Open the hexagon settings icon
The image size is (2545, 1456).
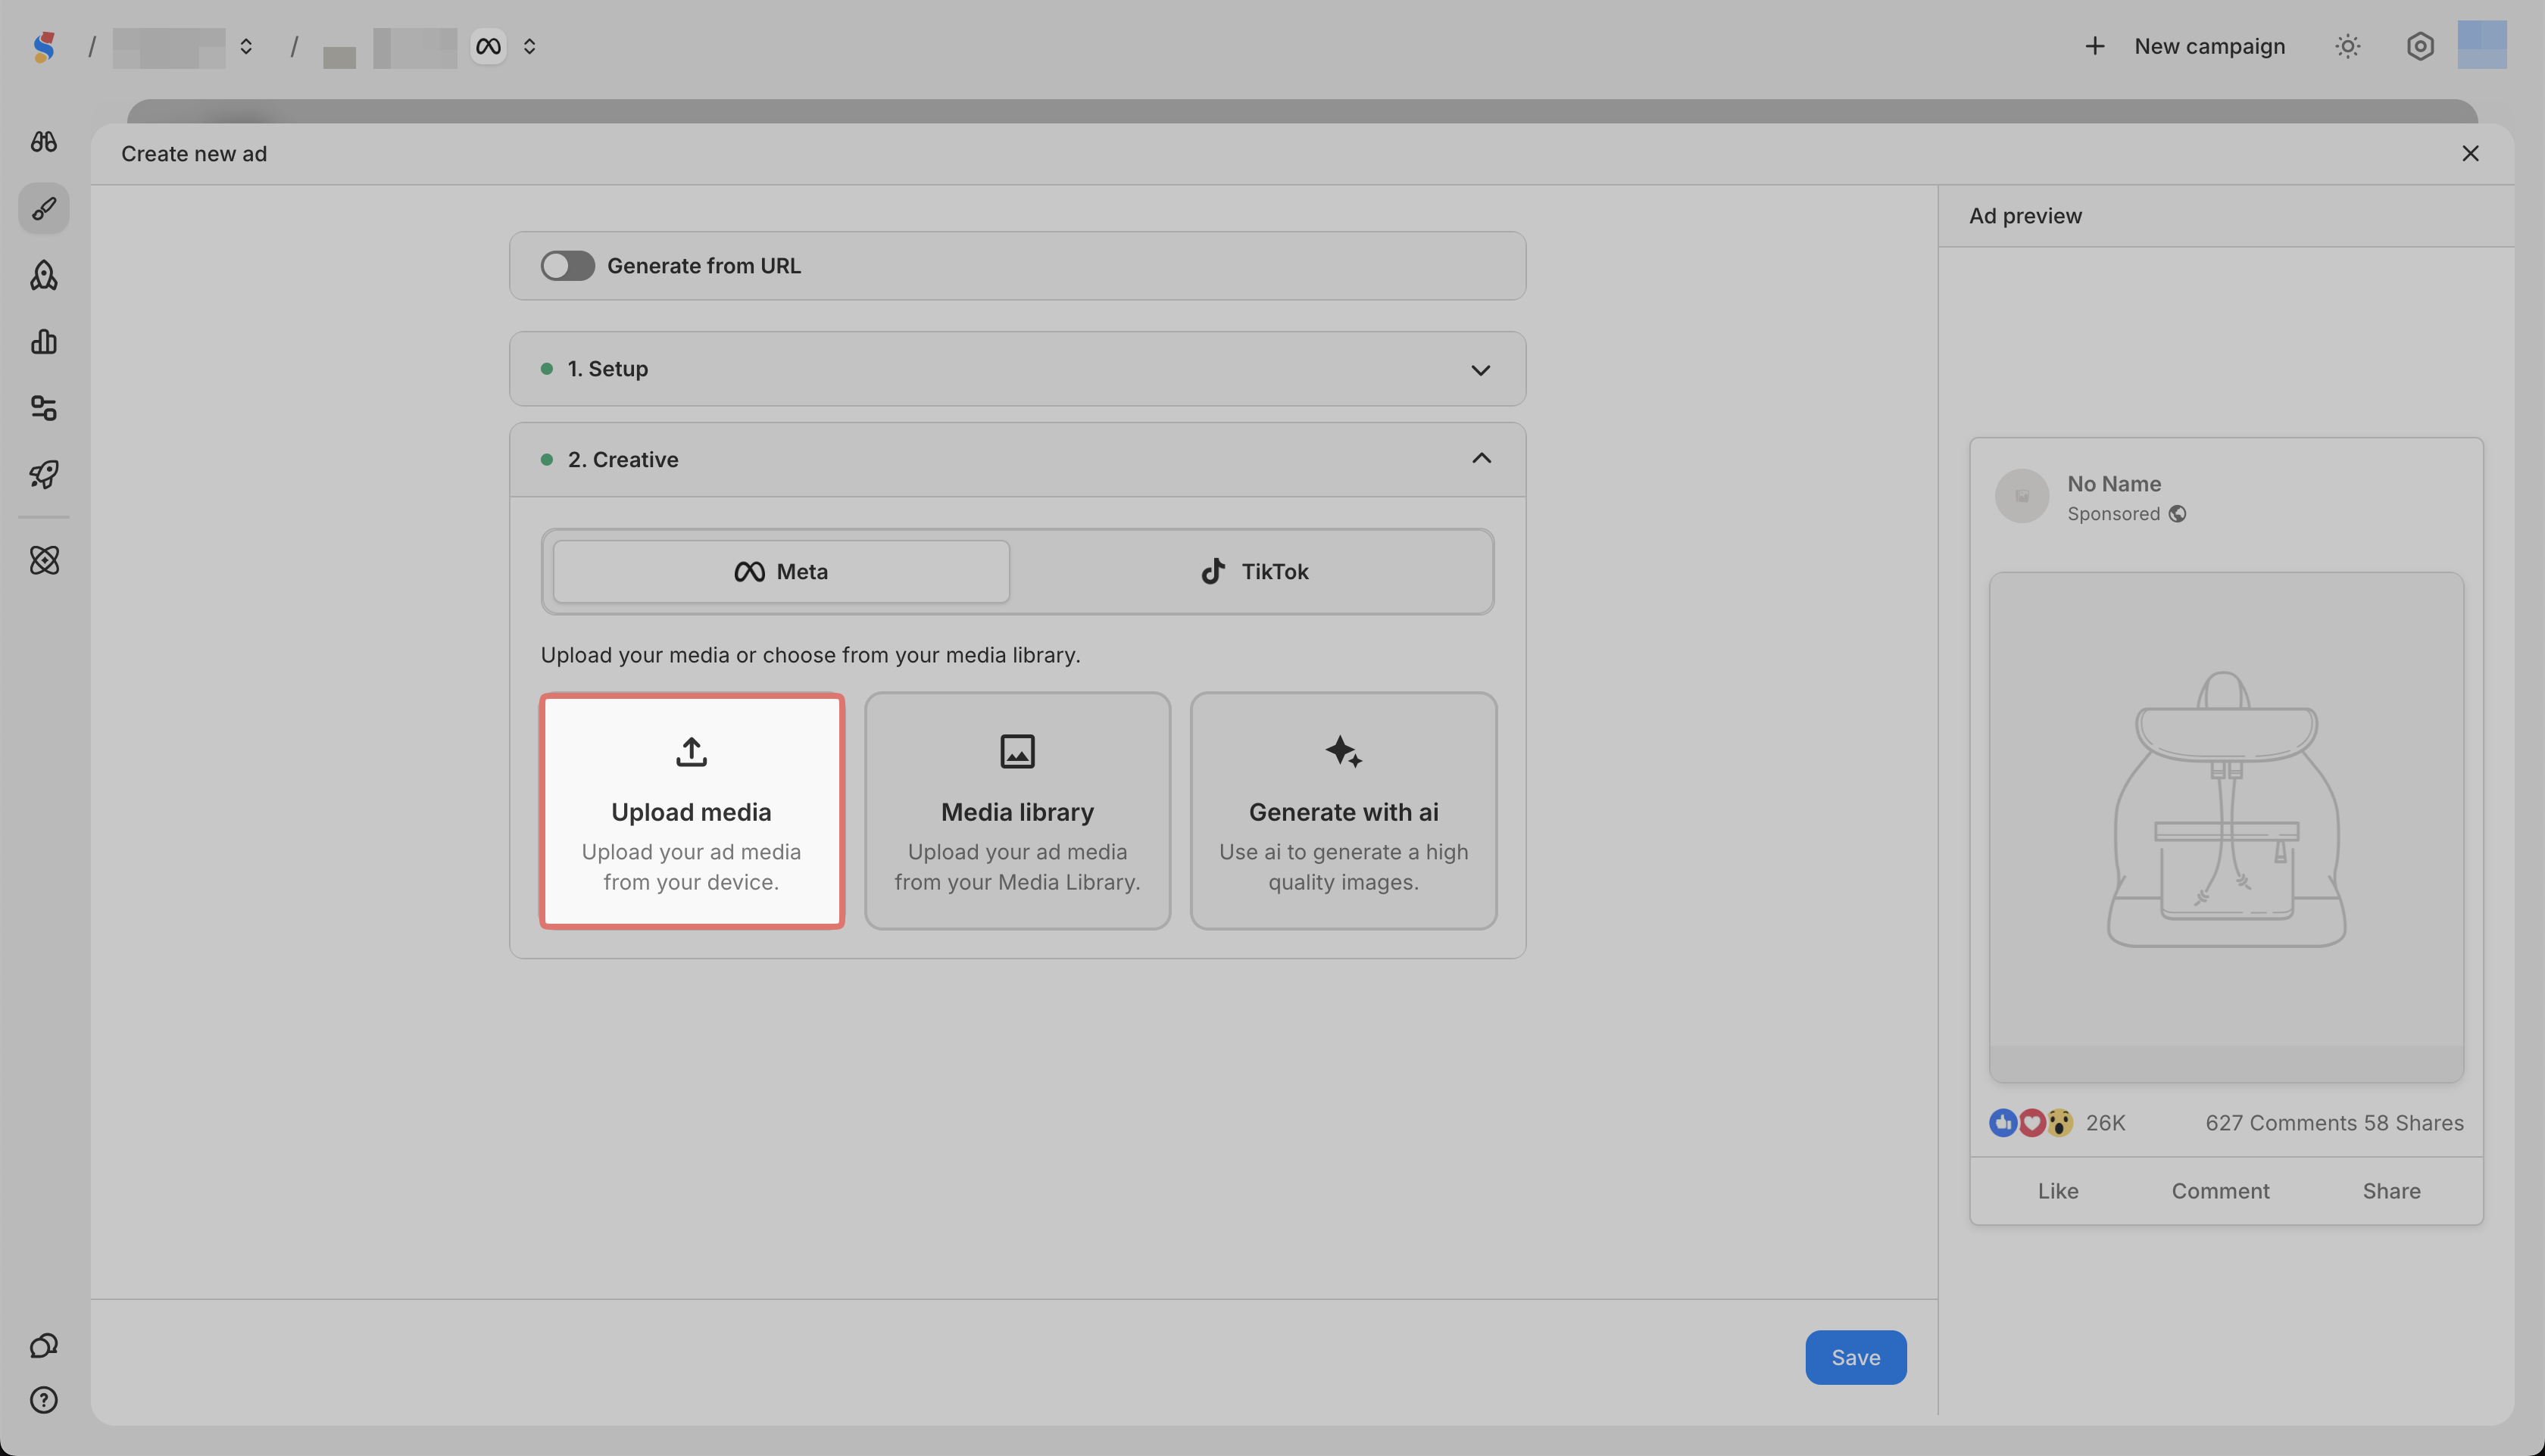point(2419,46)
